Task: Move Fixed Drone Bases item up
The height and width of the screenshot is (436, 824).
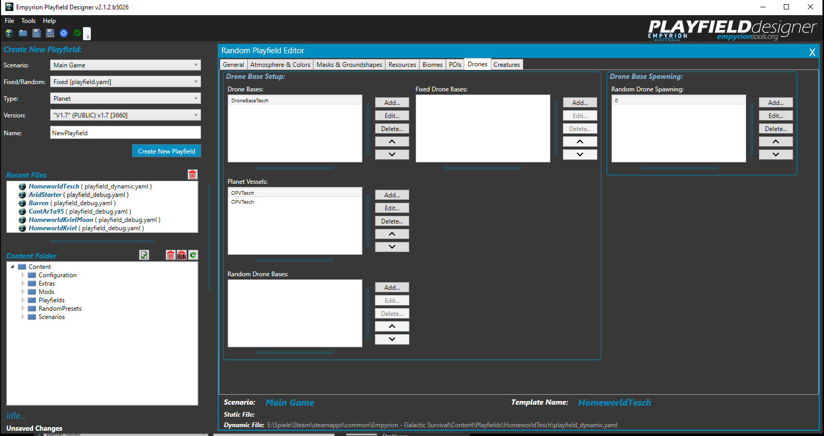Action: click(x=580, y=142)
